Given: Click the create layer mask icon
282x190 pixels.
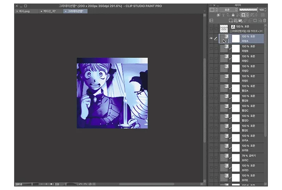Looking at the screenshot, I should [x=255, y=21].
